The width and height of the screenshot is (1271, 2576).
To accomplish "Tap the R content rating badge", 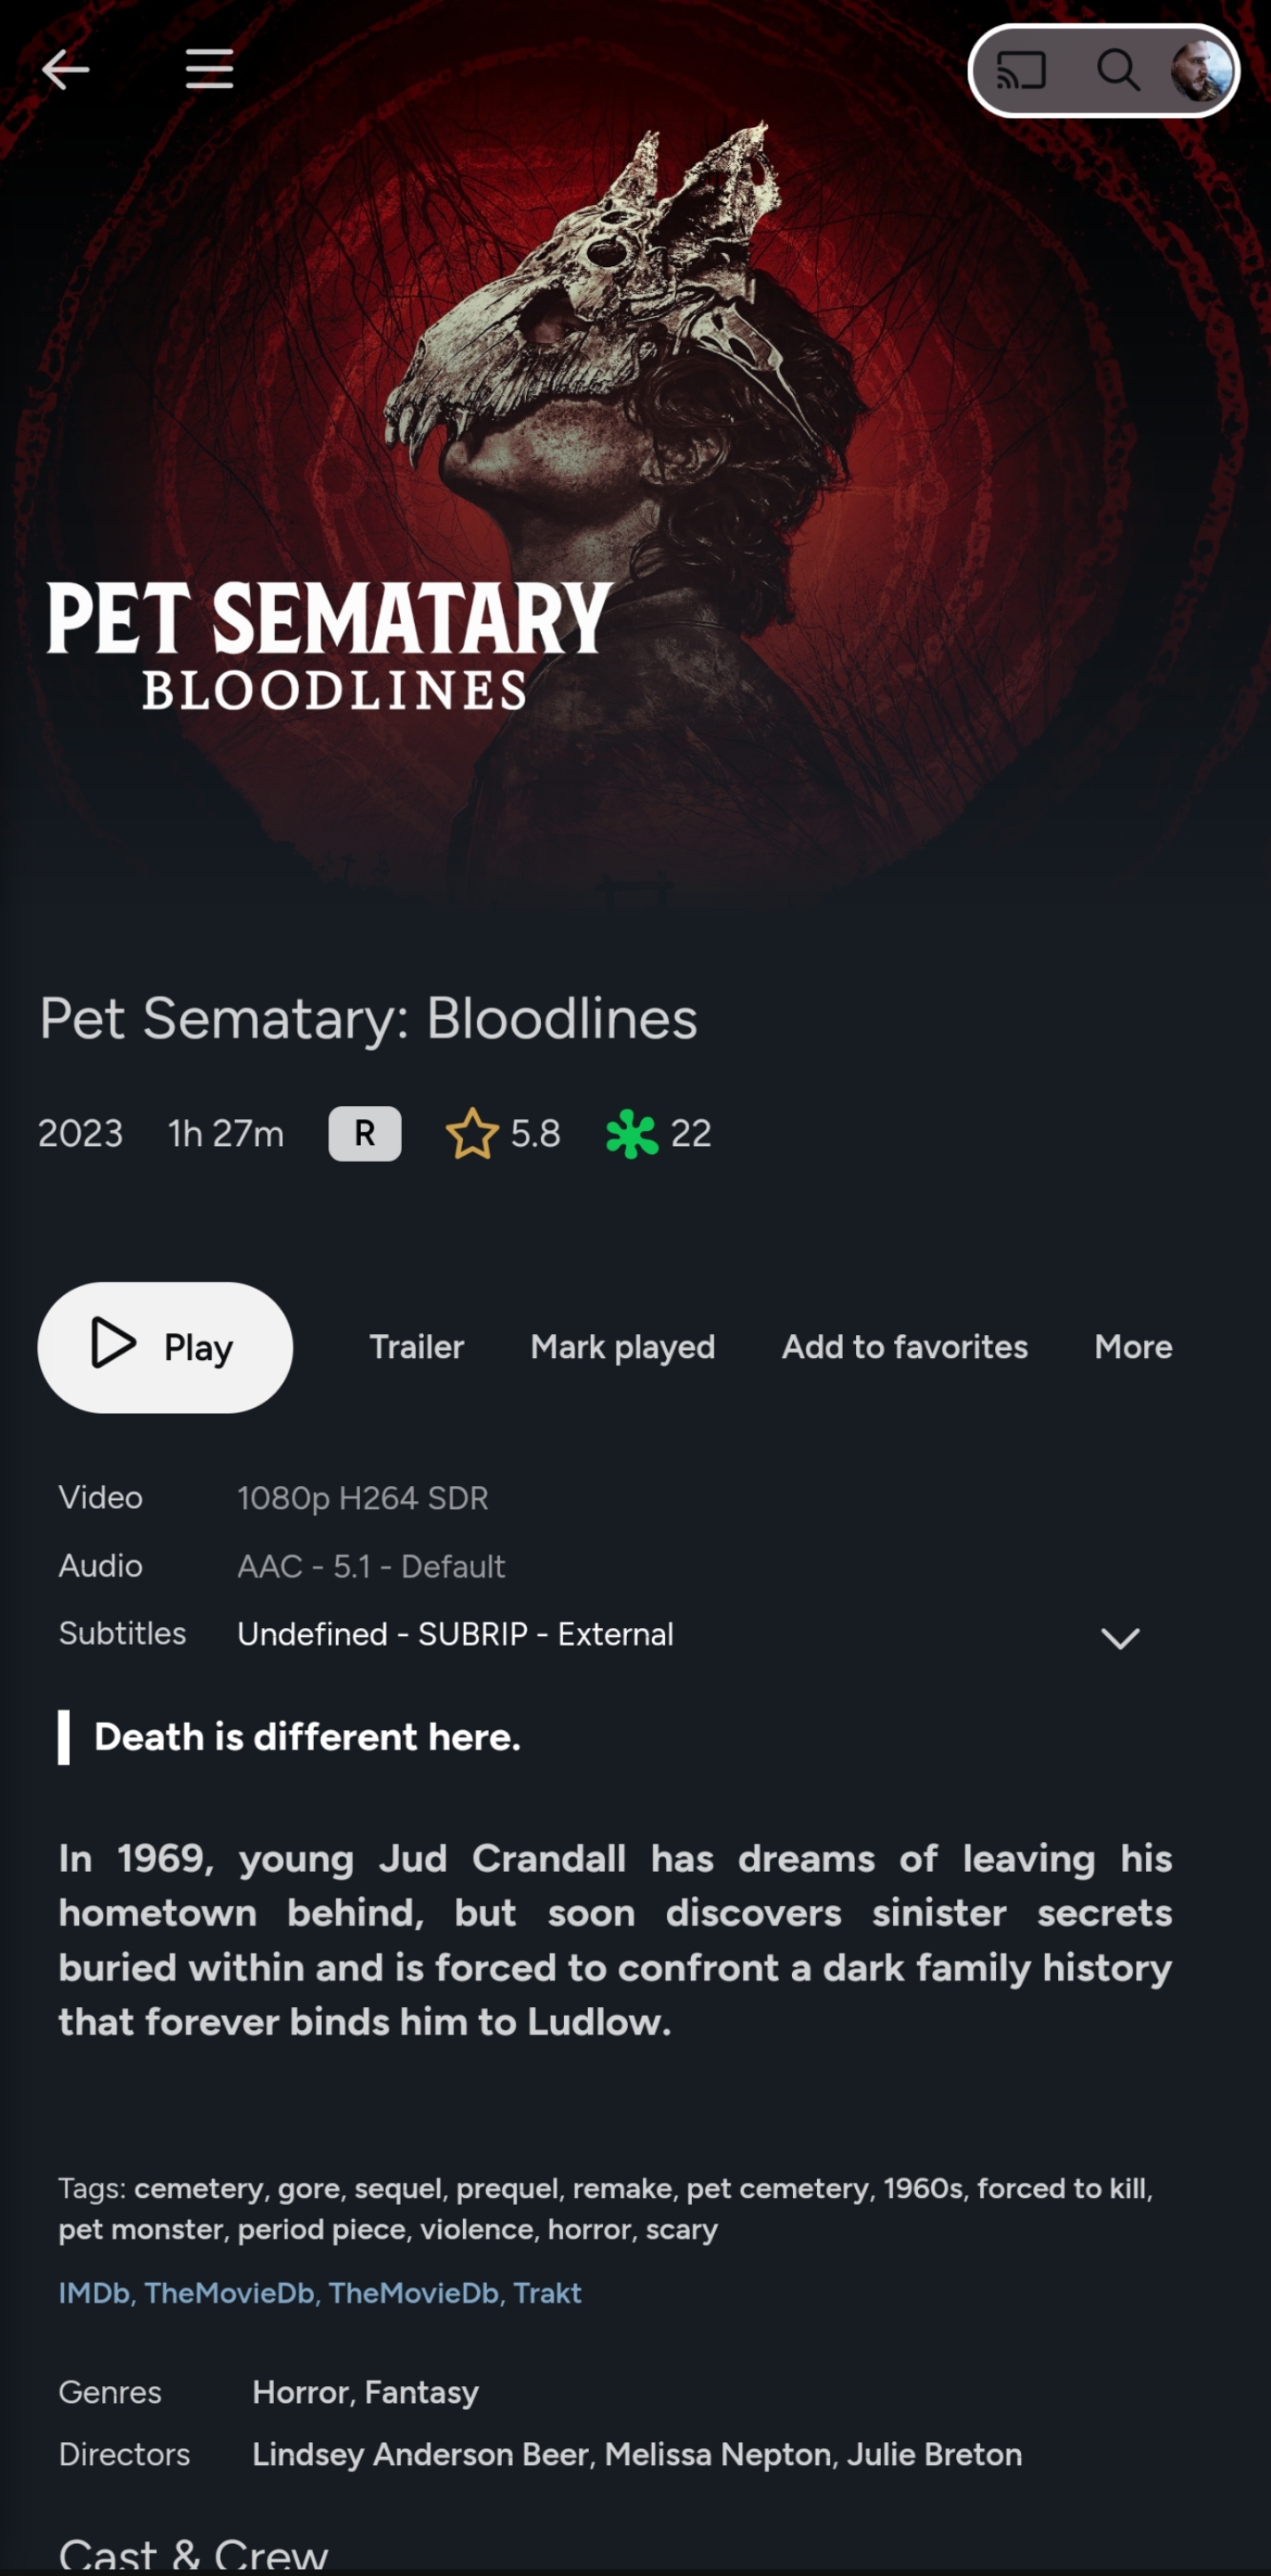I will [364, 1132].
